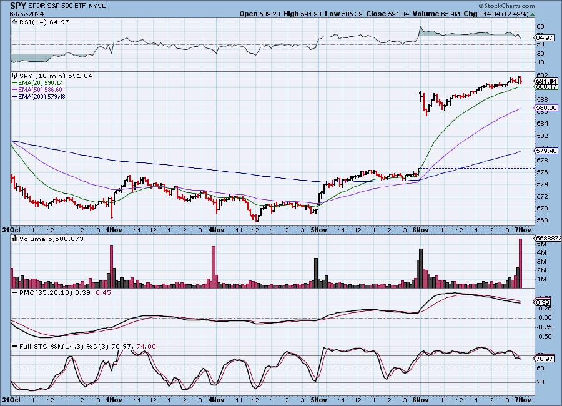Click the 90 level on RSI axis
Screen dimensions: 562x406
tap(541, 27)
